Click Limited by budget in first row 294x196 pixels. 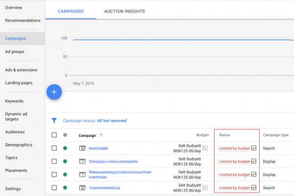(x=234, y=148)
